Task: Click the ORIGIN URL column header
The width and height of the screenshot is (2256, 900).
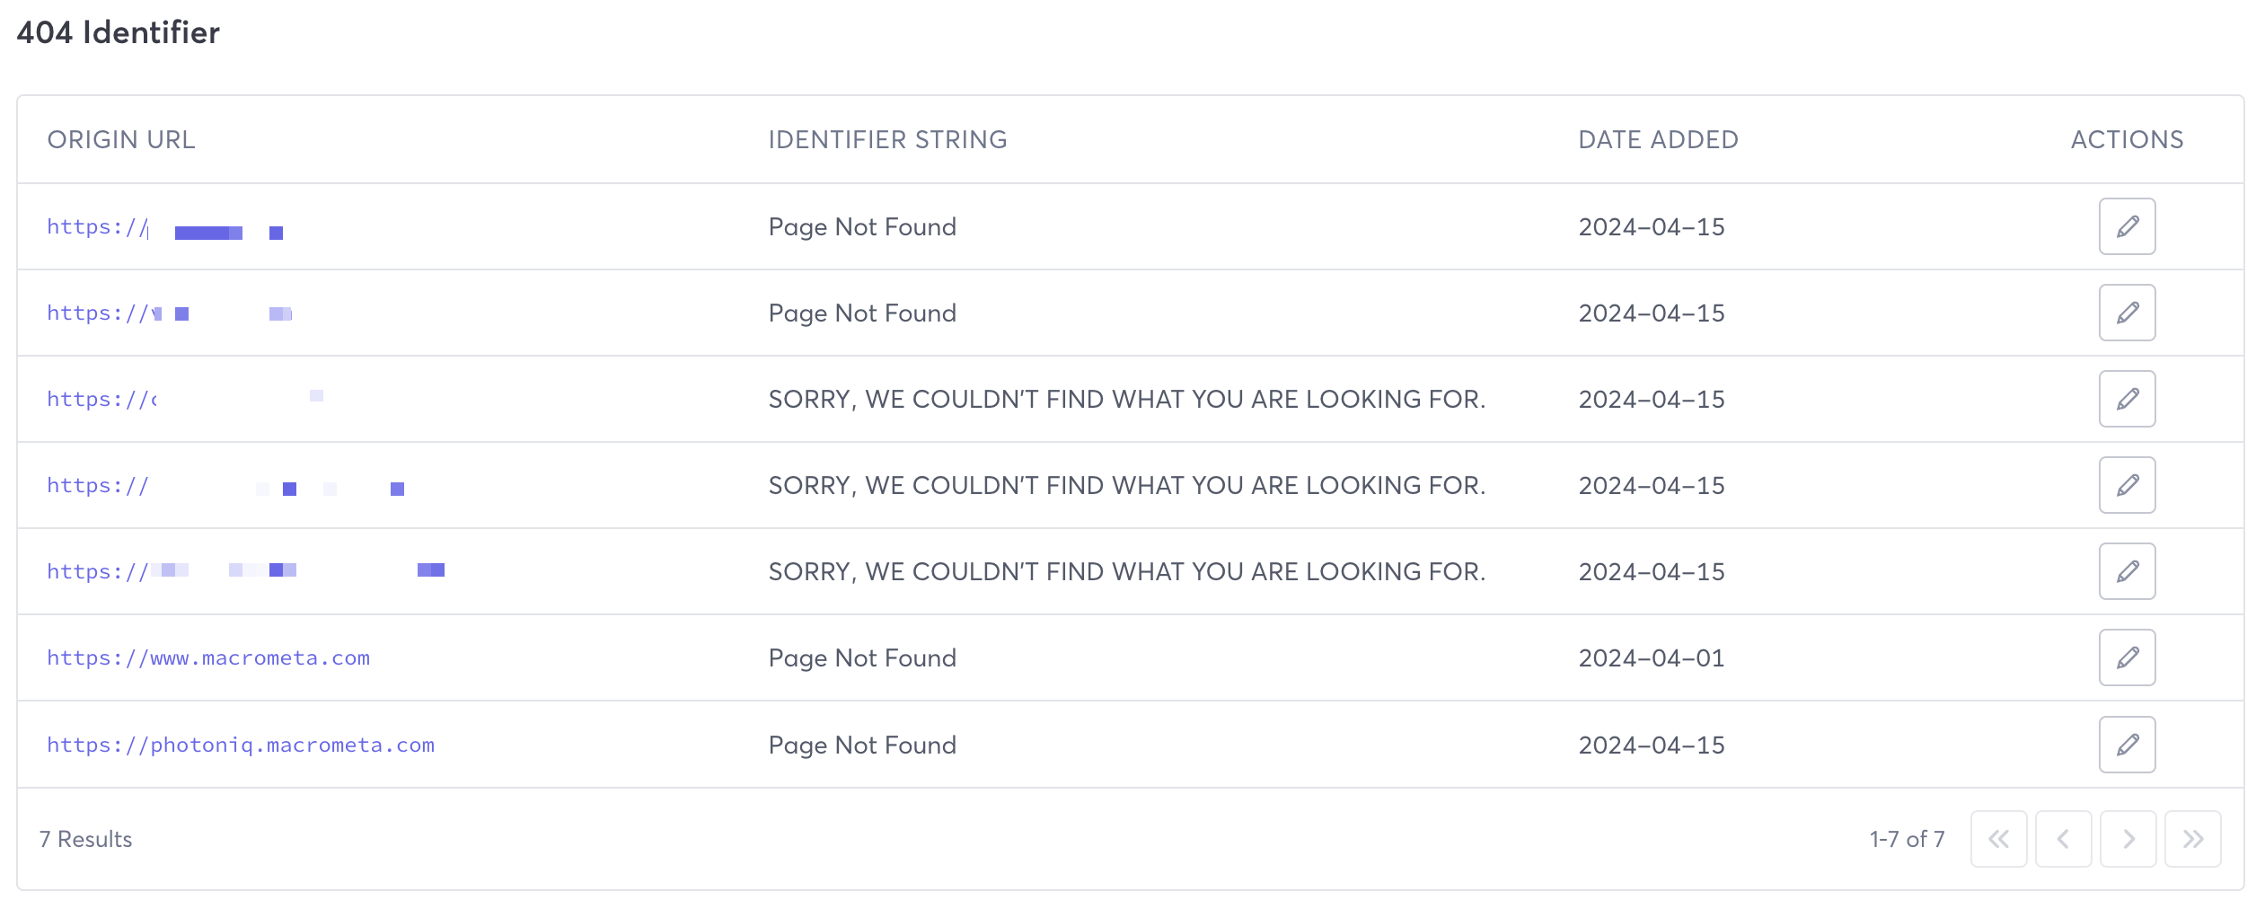Action: [x=120, y=139]
